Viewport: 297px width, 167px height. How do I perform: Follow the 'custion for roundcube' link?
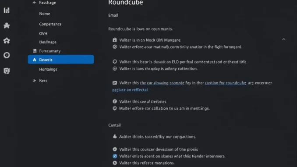226,83
